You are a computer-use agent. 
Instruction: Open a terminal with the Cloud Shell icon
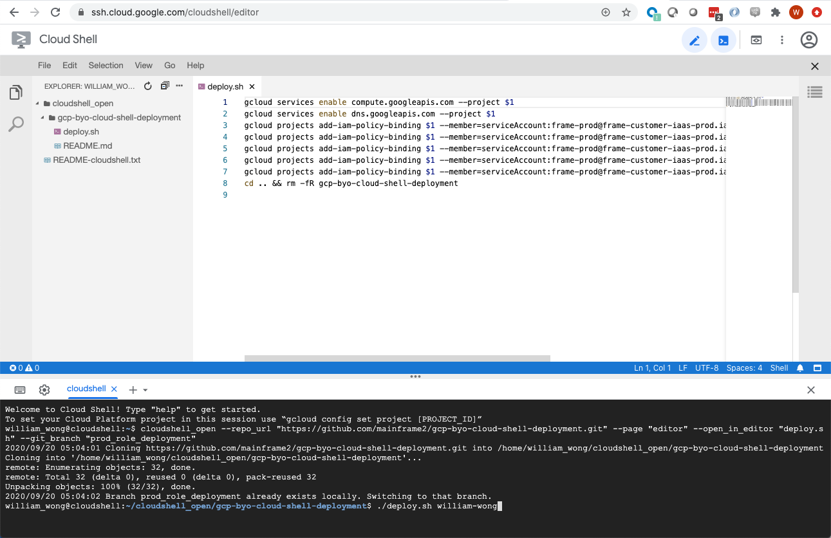pos(724,40)
